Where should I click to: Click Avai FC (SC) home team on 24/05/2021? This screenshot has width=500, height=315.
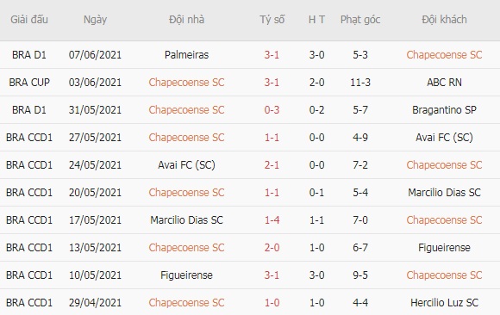(186, 165)
